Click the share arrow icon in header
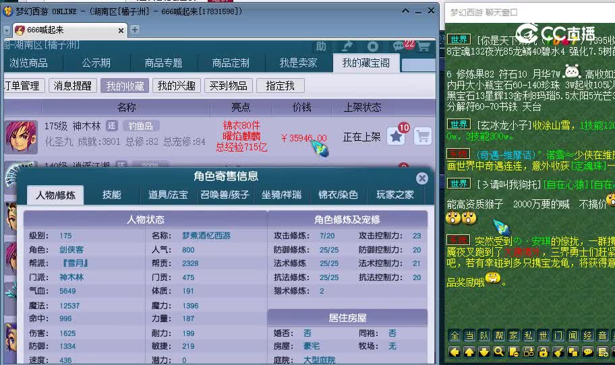Image resolution: width=615 pixels, height=365 pixels. 347,46
